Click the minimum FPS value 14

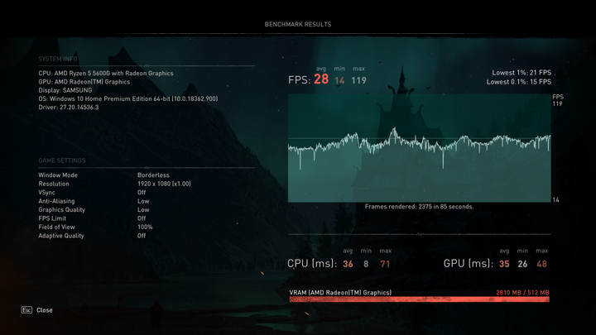pos(339,80)
